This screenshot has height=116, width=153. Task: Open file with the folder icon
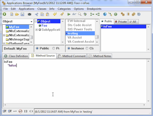[x=17, y=14]
